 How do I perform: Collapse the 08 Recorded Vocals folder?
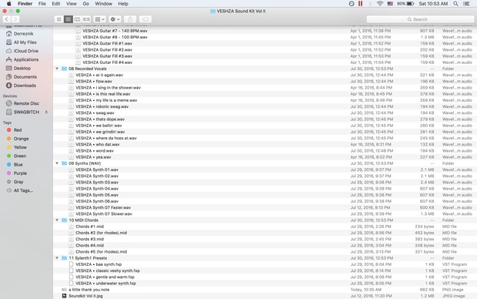point(57,69)
